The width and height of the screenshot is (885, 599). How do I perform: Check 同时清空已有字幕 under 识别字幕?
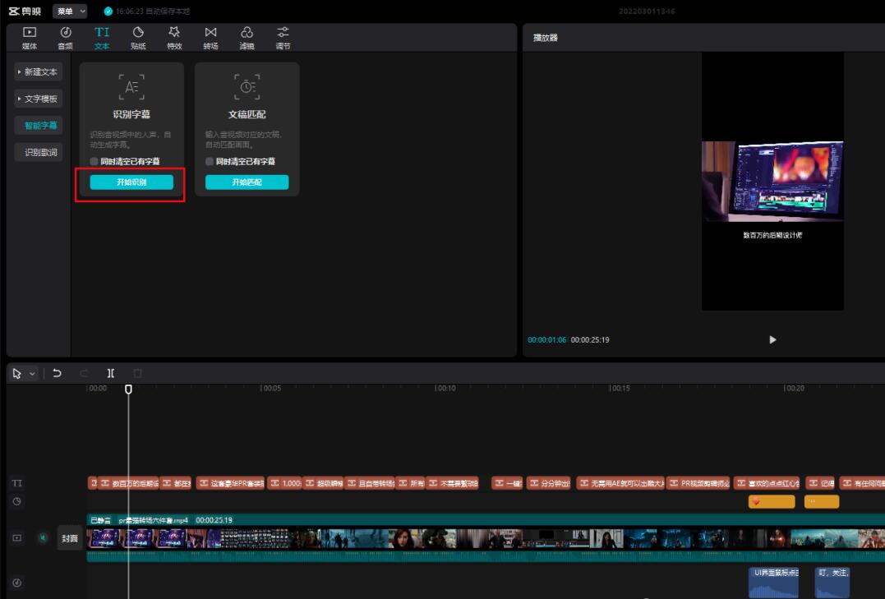tap(94, 162)
